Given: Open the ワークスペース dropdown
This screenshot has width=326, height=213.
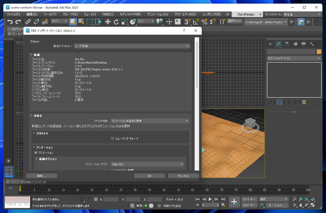Looking at the screenshot, I should (302, 14).
